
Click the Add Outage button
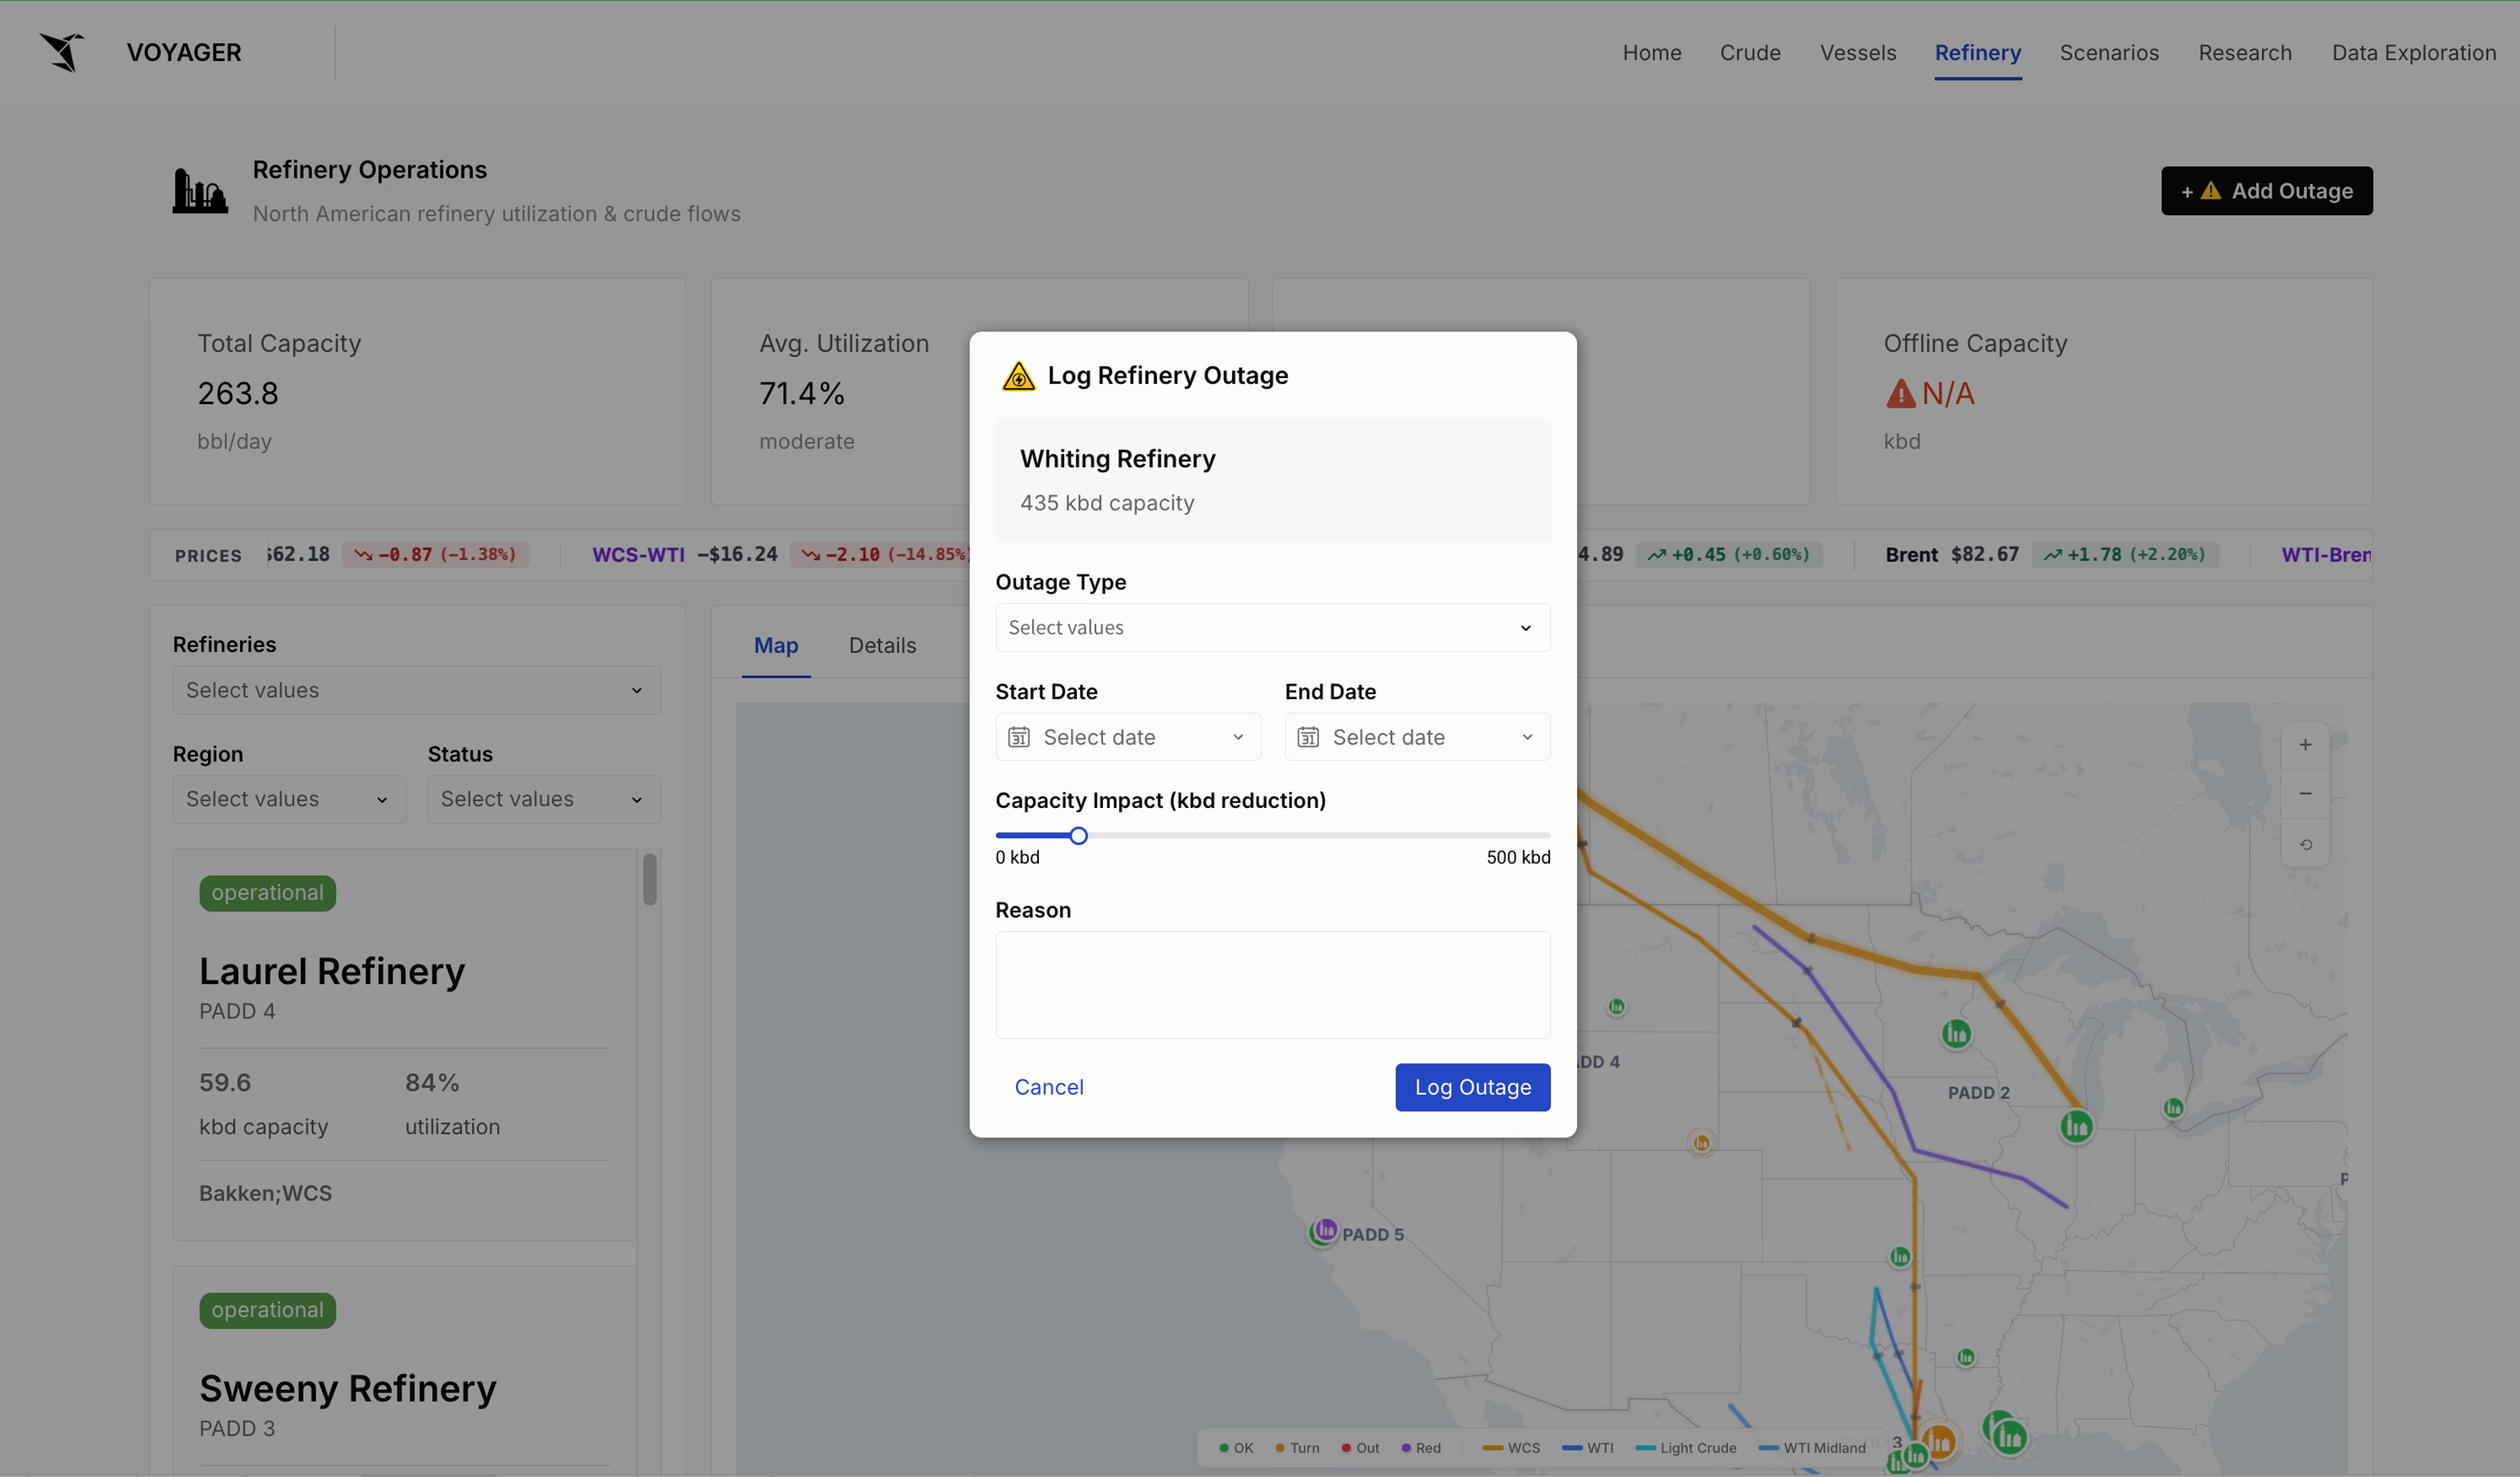click(x=2266, y=190)
